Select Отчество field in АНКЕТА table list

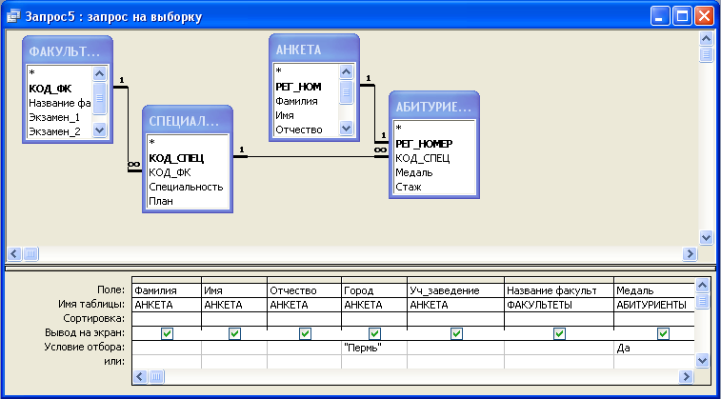pyautogui.click(x=307, y=130)
